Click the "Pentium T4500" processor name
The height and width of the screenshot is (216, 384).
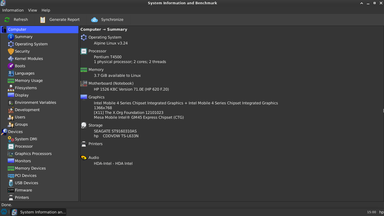click(x=108, y=57)
